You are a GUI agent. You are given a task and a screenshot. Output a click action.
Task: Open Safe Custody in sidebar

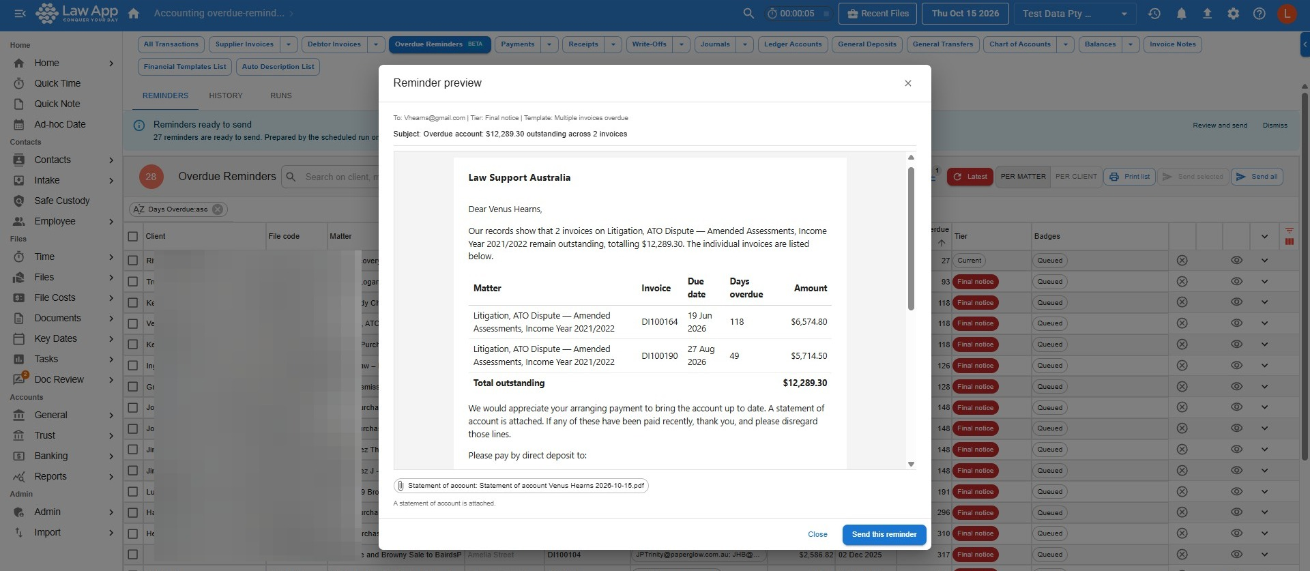(x=61, y=201)
